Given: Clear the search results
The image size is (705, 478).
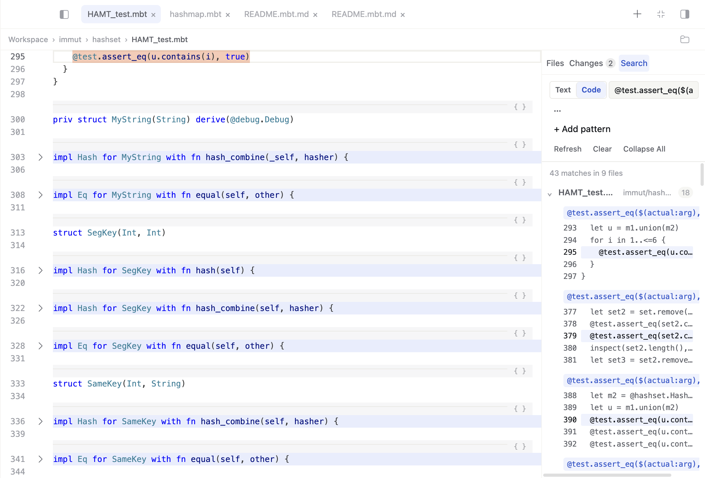Looking at the screenshot, I should click(602, 149).
